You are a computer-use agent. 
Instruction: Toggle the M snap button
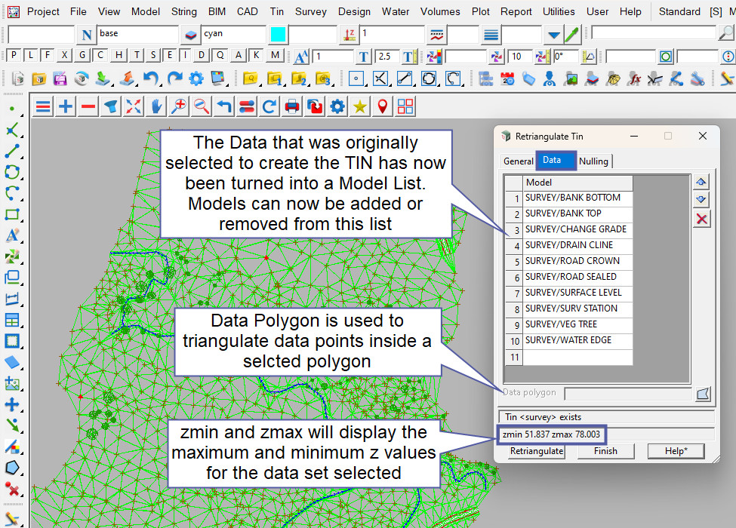275,55
